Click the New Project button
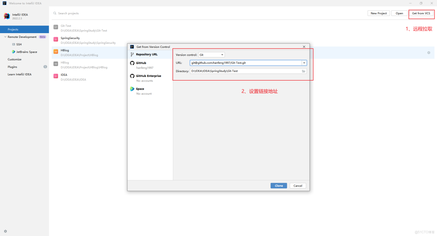 point(378,13)
